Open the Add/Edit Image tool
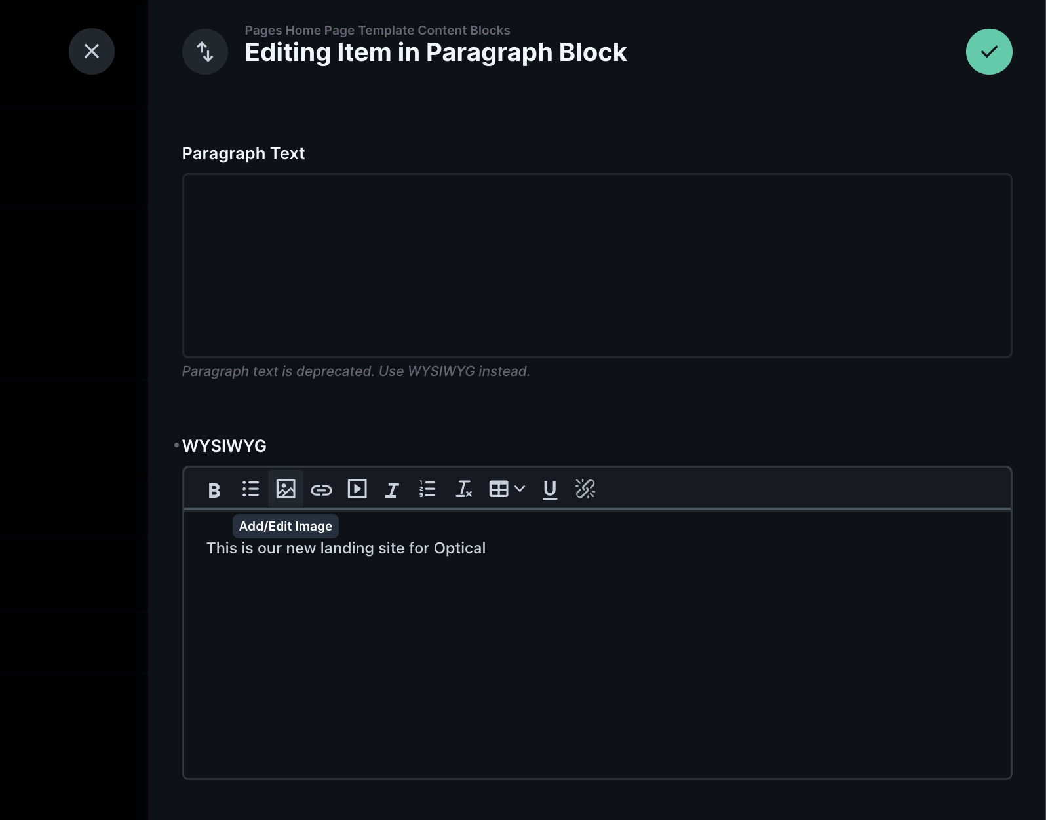The width and height of the screenshot is (1046, 820). (x=286, y=489)
